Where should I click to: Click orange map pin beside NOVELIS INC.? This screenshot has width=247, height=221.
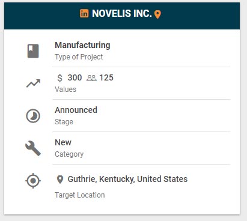click(x=157, y=14)
